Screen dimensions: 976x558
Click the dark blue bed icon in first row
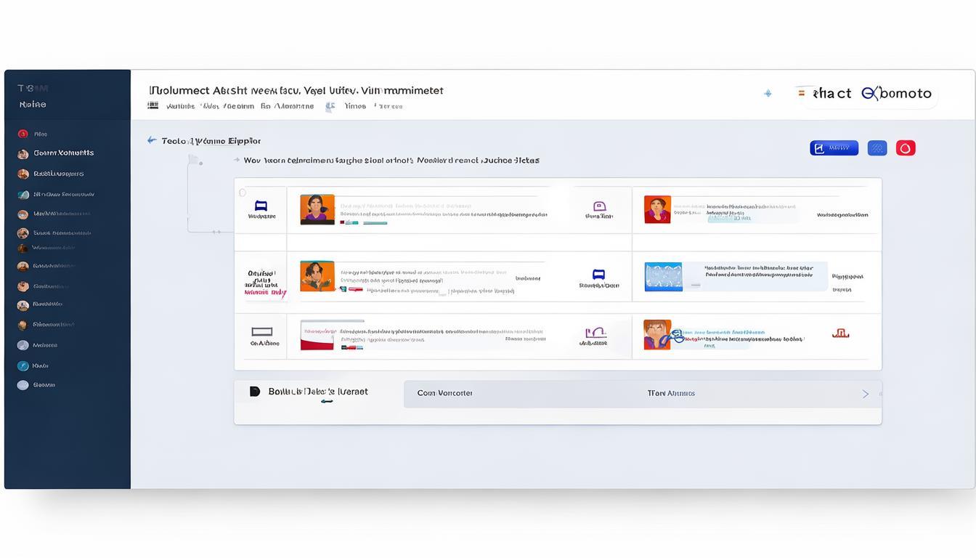[261, 206]
